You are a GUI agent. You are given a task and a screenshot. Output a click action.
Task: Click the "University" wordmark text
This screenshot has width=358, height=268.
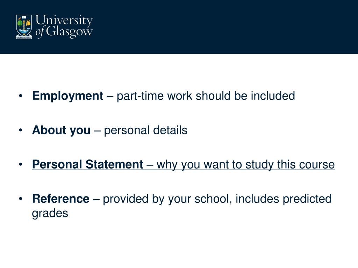click(x=64, y=21)
